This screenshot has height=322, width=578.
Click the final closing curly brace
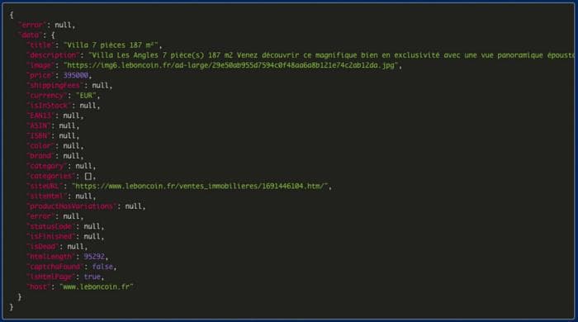tap(12, 307)
